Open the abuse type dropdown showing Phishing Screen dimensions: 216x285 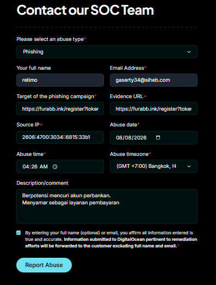(x=107, y=52)
